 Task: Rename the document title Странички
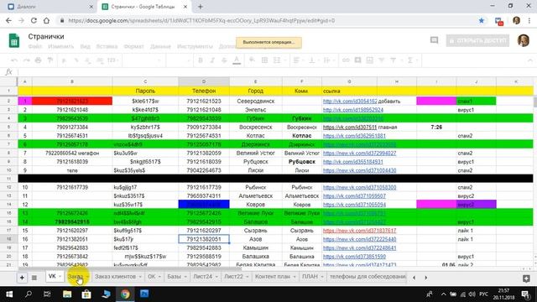pos(46,36)
